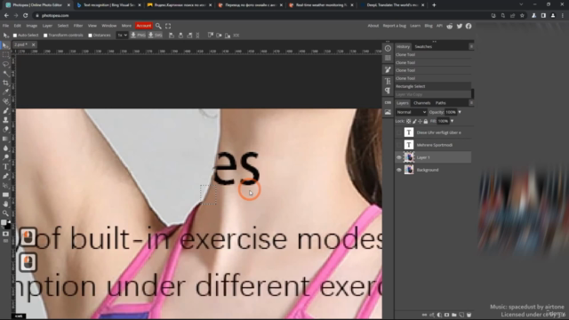
Task: Select the Path Select tool
Action: coord(5,186)
